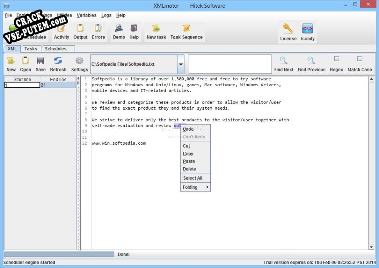Click the Scheduler engine started status text

pos(29,263)
